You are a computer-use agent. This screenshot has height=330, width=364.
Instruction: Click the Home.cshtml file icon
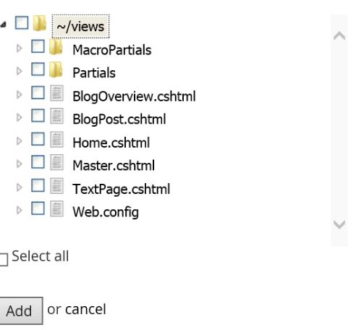point(56,139)
